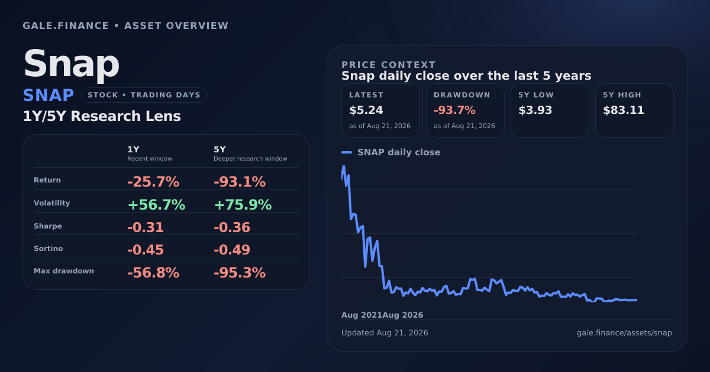Click the 5Y Max drawdown value -95.3%
Screen dimensions: 710x372
(240, 273)
